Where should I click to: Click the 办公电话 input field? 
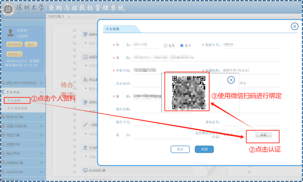147,83
